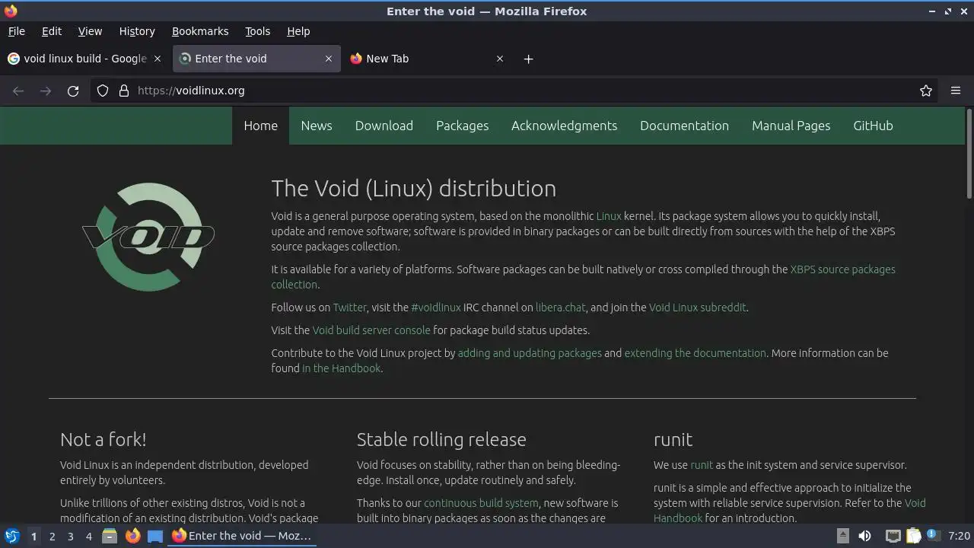Open the 'Void build server console' link
This screenshot has width=974, height=548.
pos(371,330)
